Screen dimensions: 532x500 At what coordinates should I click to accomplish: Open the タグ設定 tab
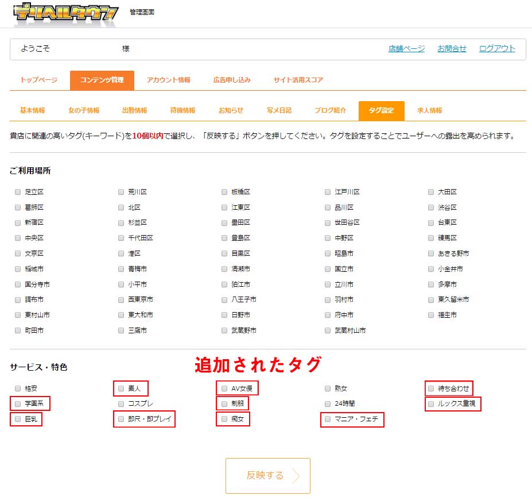click(381, 109)
